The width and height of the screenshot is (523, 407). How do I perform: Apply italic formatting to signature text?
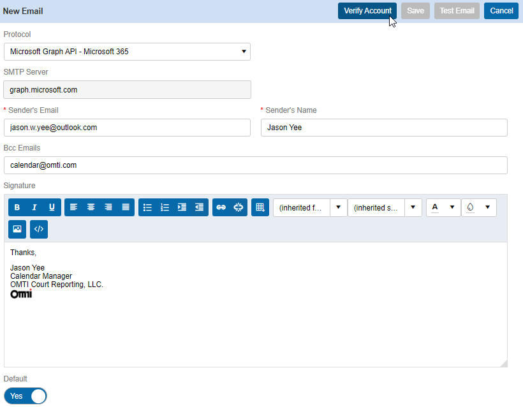click(34, 207)
